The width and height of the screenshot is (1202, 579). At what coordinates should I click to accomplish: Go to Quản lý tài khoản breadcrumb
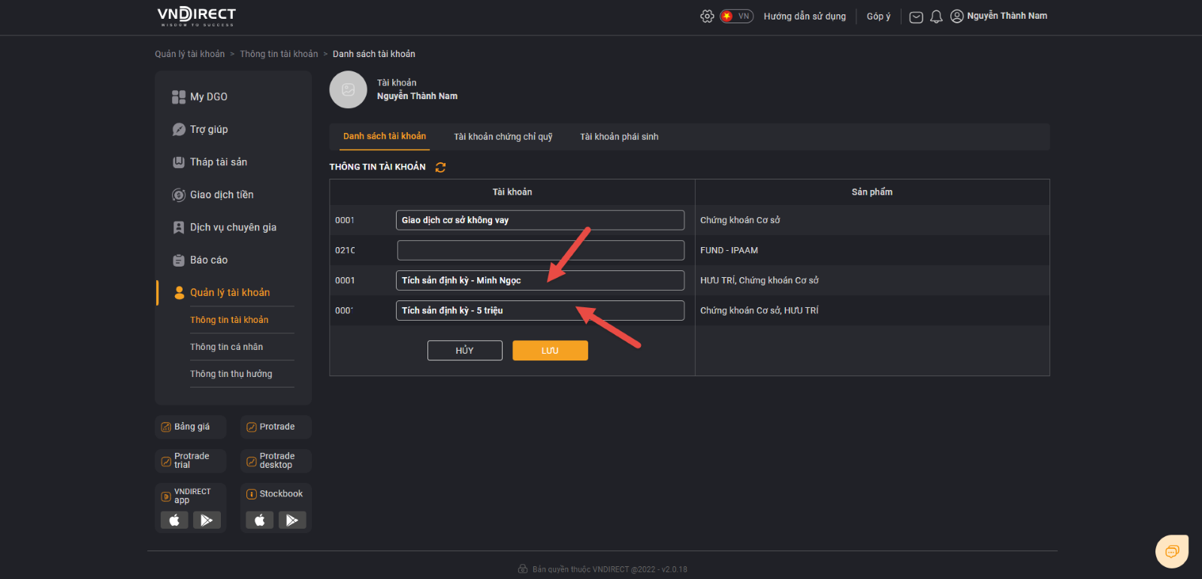[189, 54]
